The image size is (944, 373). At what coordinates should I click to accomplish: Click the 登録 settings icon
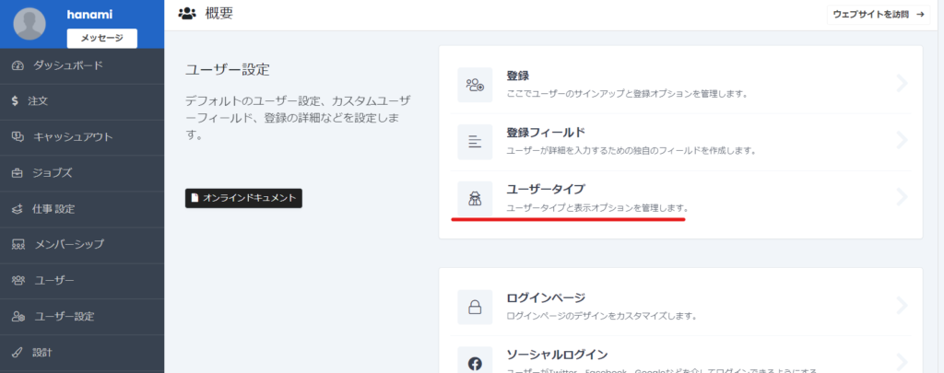(475, 85)
